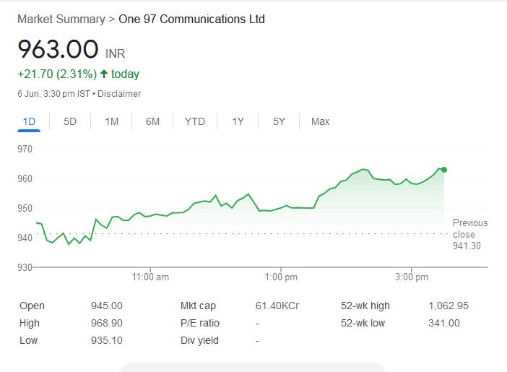Image resolution: width=507 pixels, height=372 pixels.
Task: Click the green up arrow next to today
Action: click(x=104, y=74)
